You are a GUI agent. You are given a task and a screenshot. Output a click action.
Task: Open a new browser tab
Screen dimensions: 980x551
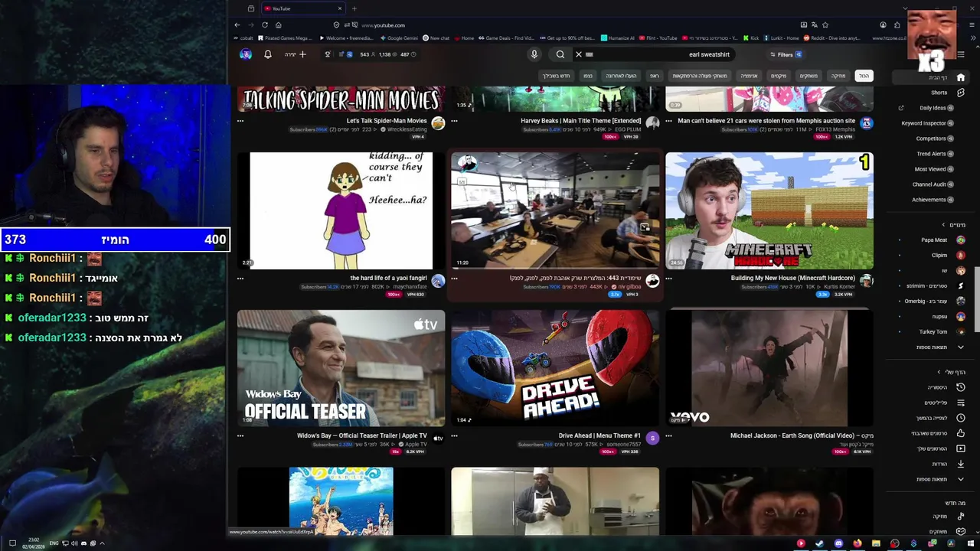(x=354, y=8)
